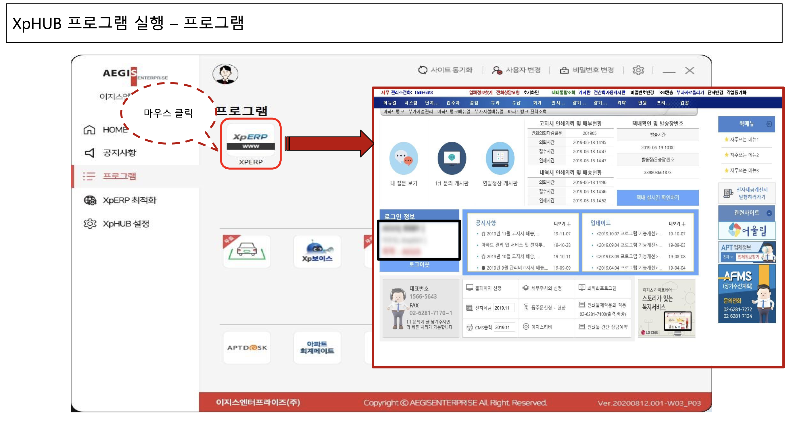Click the 택배 실시간 확인하기 button

[657, 198]
